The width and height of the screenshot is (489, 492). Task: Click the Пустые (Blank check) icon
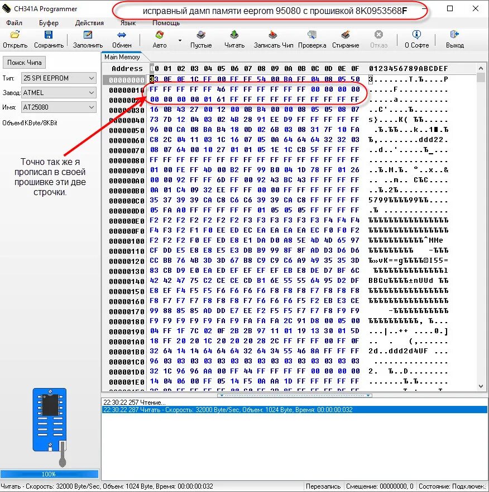[201, 35]
